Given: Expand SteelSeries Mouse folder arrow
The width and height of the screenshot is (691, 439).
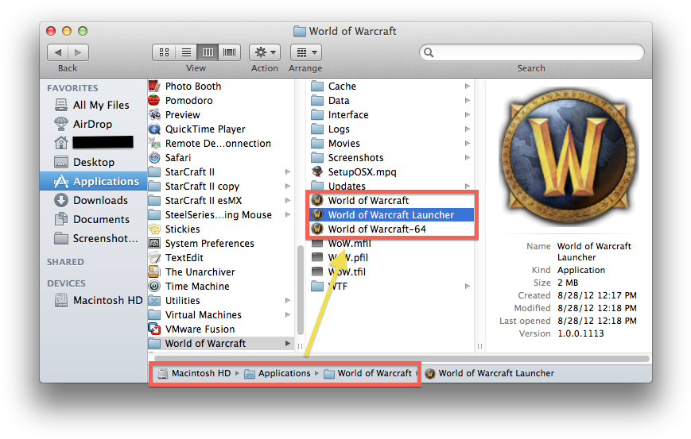Looking at the screenshot, I should [x=288, y=214].
